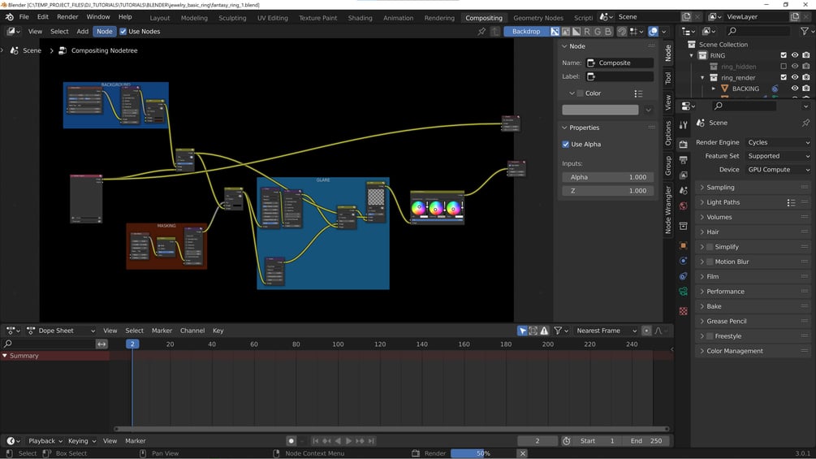This screenshot has width=816, height=459.
Task: Open the Object Constraints properties icon
Action: (684, 276)
